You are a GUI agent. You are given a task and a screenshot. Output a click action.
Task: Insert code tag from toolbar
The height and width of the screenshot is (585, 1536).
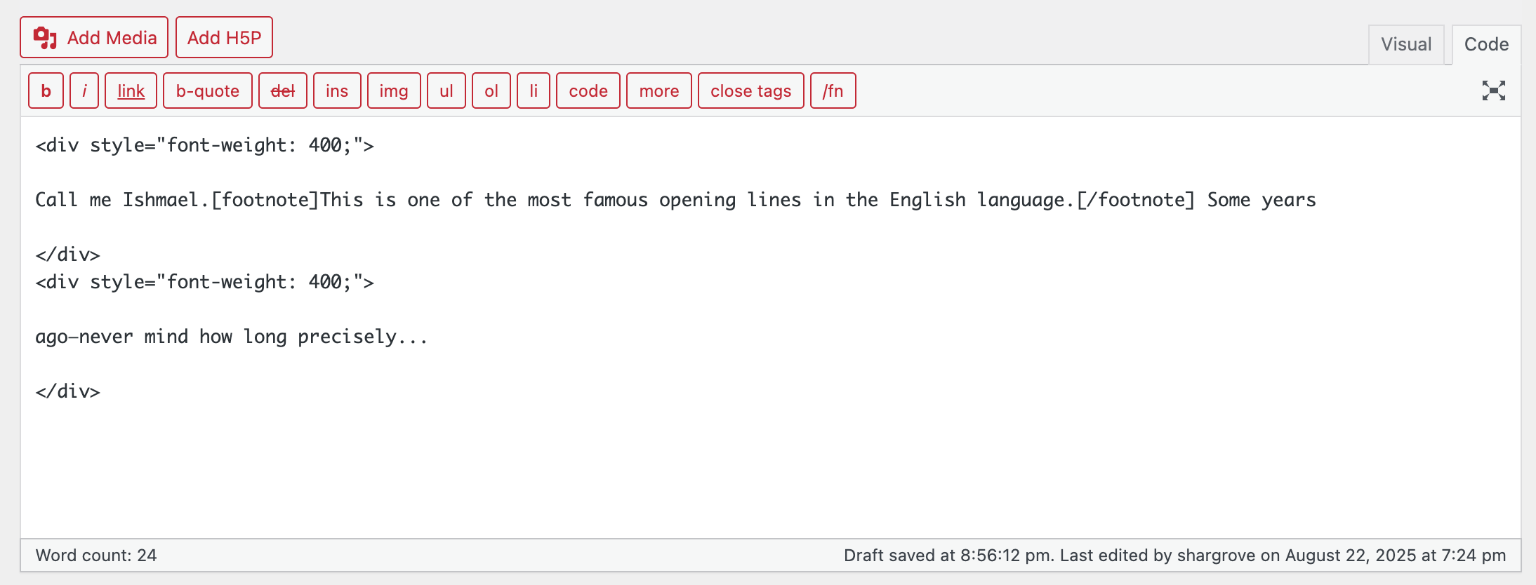pos(588,91)
